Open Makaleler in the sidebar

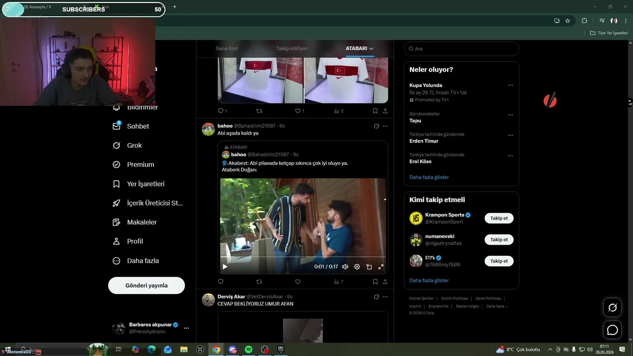click(135, 222)
